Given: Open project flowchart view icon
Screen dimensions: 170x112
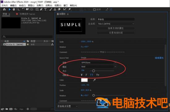Looking at the screenshot, I should 52,44.
